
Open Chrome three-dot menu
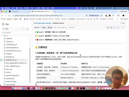127,16
